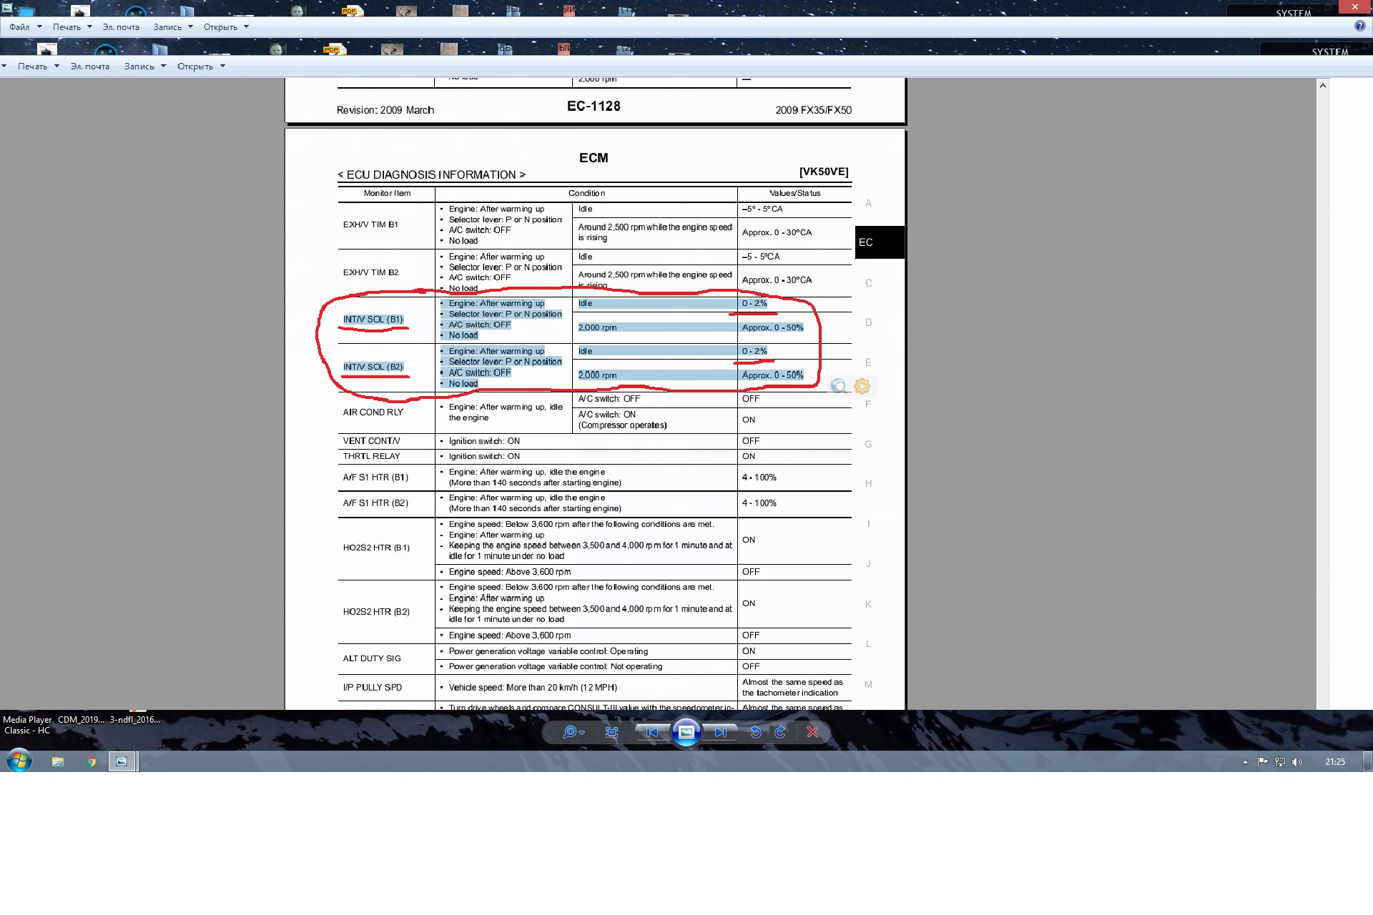Click Эл. почта in top toolbar
The image size is (1373, 915).
(121, 27)
